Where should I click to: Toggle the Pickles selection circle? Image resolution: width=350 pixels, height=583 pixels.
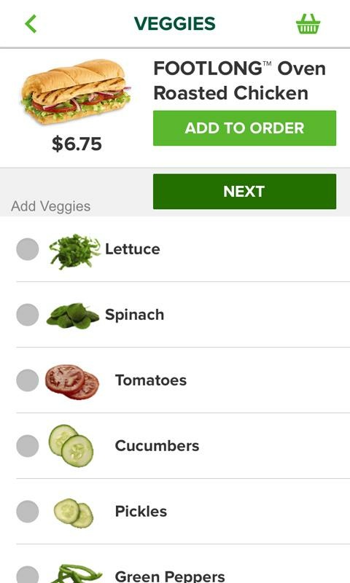click(x=28, y=512)
